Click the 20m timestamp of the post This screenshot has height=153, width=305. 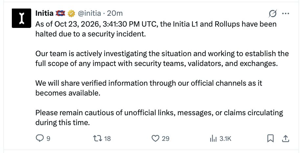(115, 13)
